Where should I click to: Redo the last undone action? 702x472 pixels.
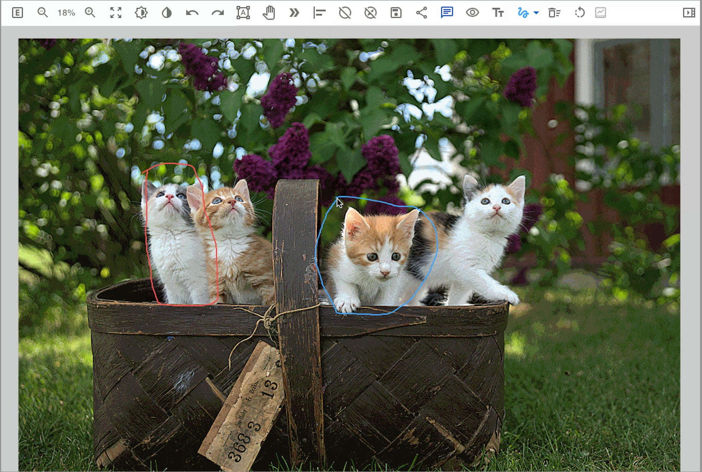218,13
